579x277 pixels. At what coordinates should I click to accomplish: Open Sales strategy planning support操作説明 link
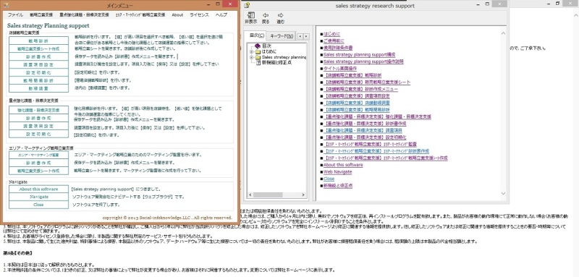tap(363, 61)
